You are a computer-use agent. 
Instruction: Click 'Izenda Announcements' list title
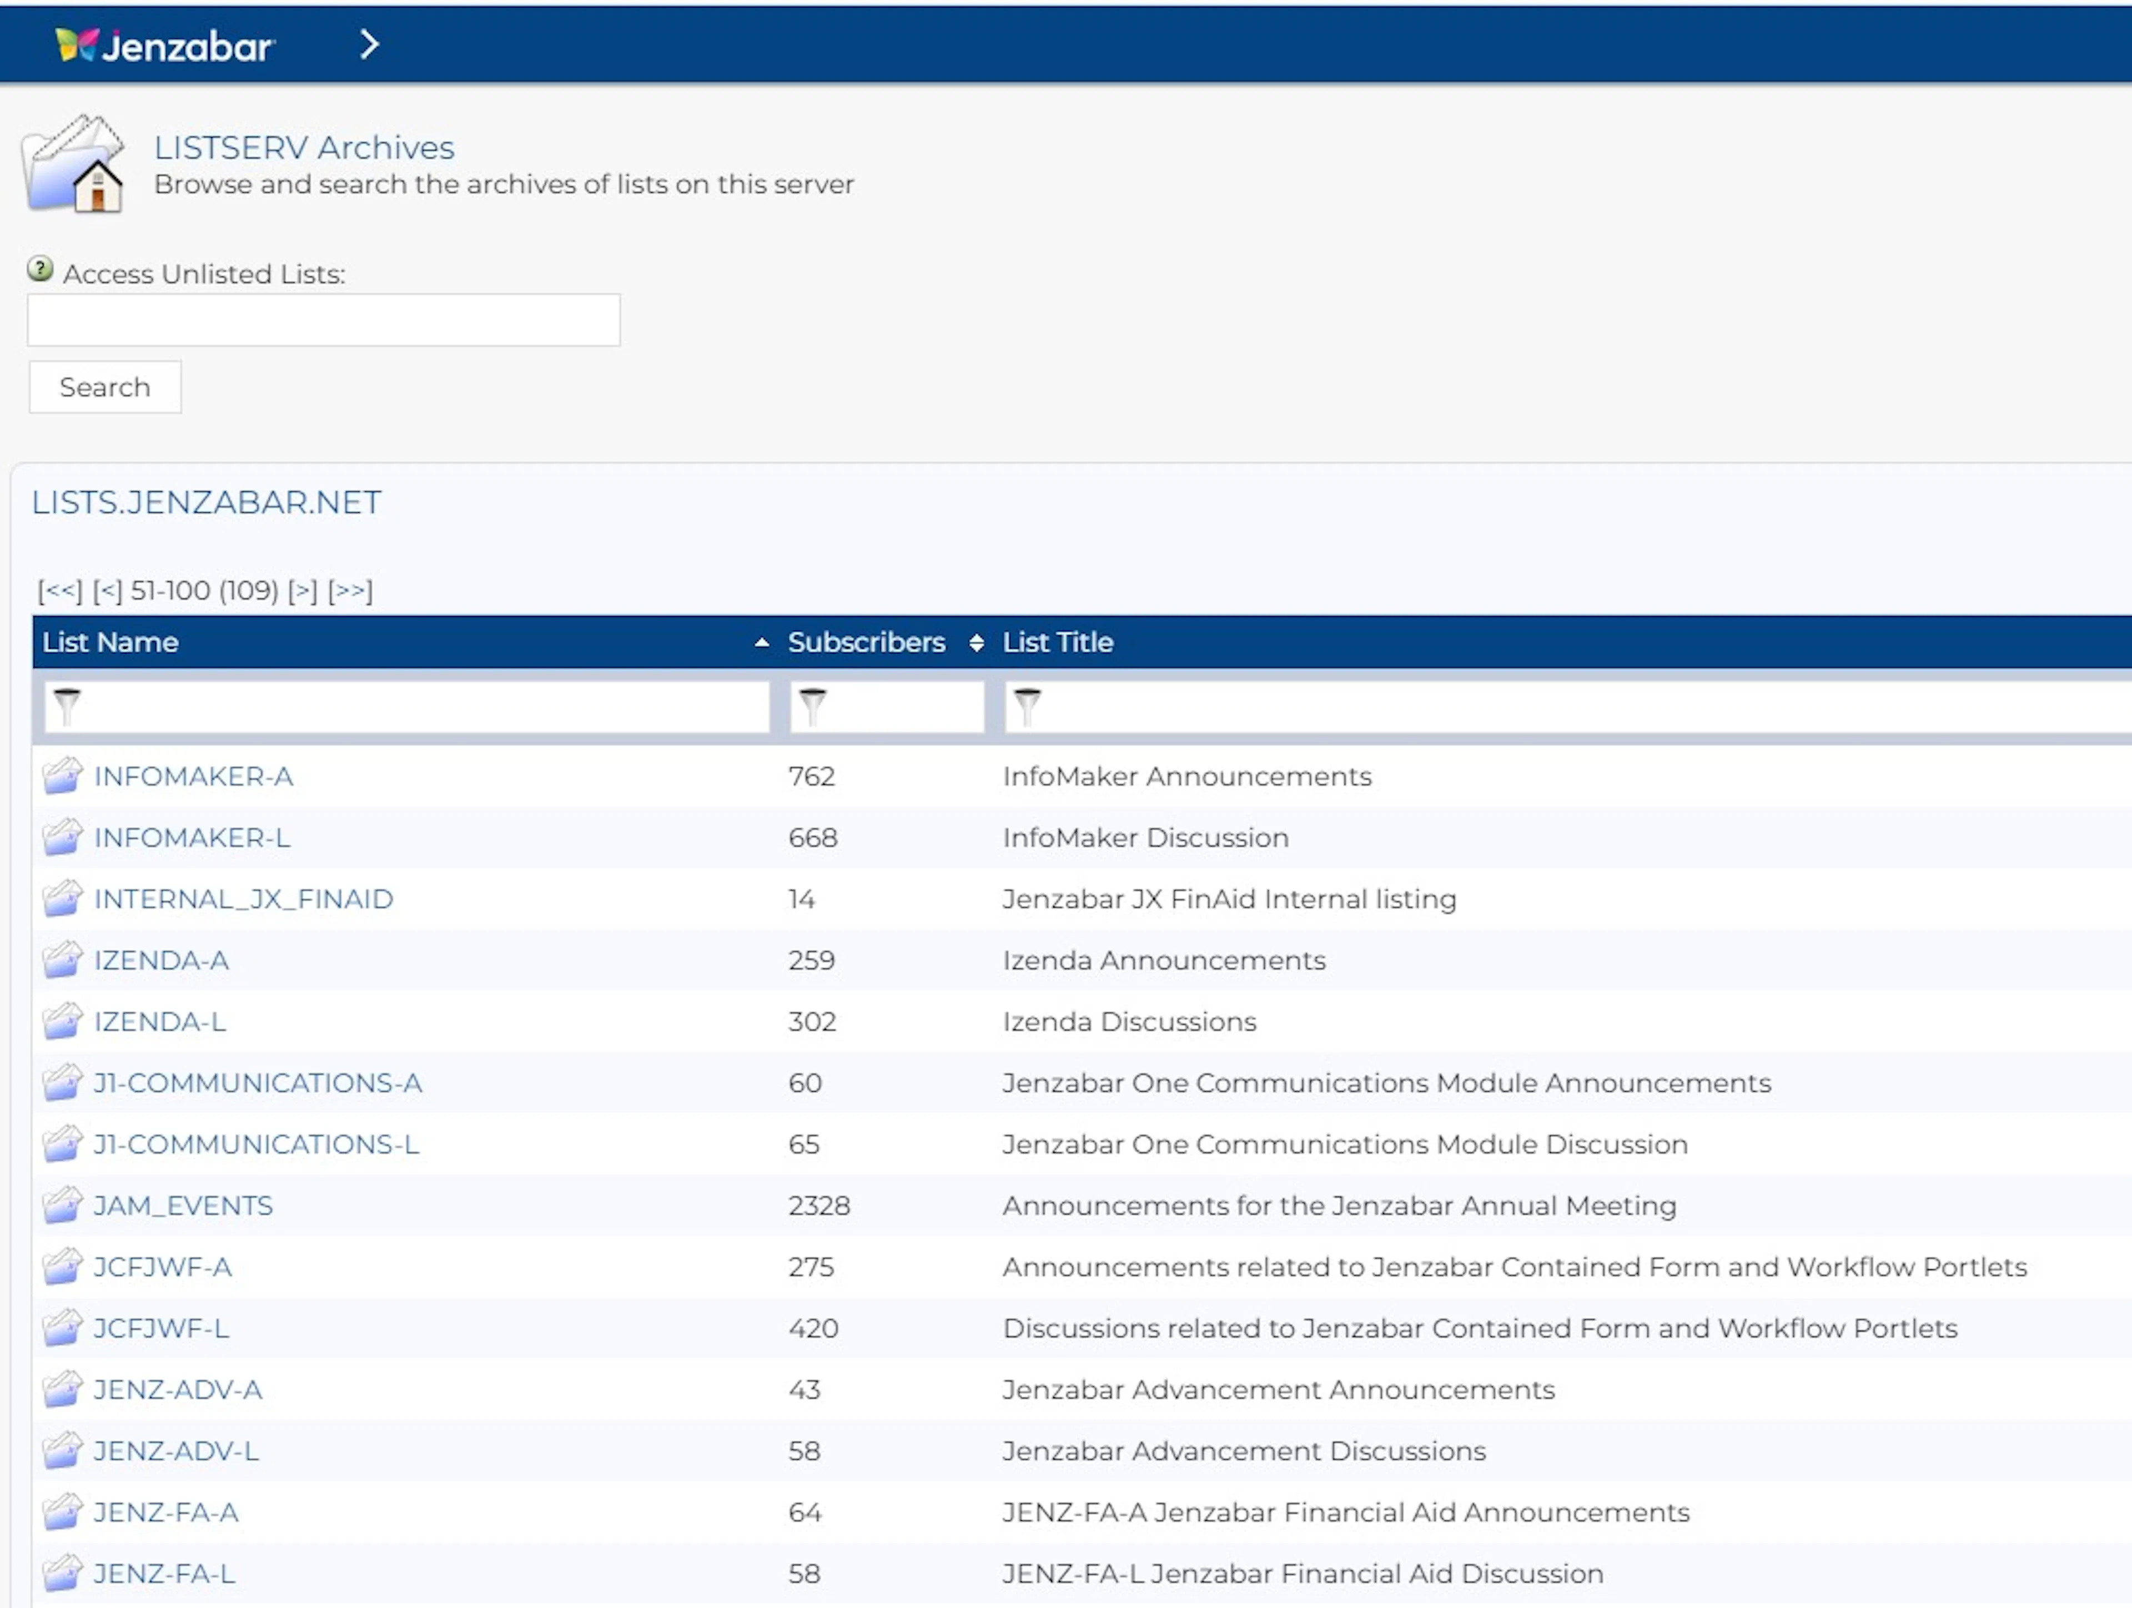click(x=1164, y=961)
